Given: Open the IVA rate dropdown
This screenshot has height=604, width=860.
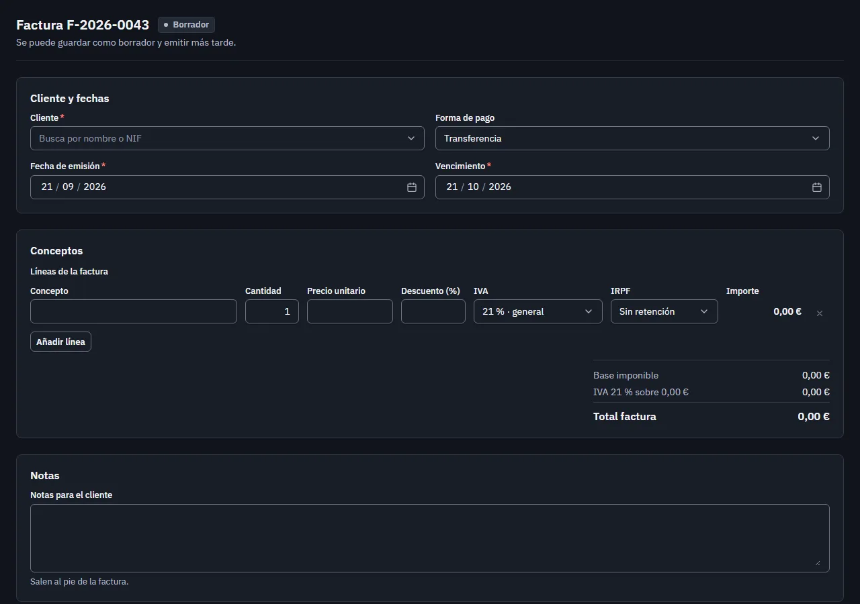Looking at the screenshot, I should pyautogui.click(x=537, y=311).
